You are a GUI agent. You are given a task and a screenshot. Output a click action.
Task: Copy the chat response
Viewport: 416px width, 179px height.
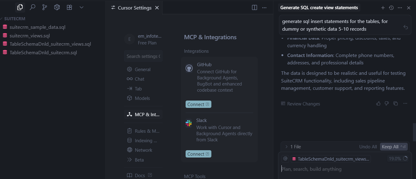[x=395, y=104]
